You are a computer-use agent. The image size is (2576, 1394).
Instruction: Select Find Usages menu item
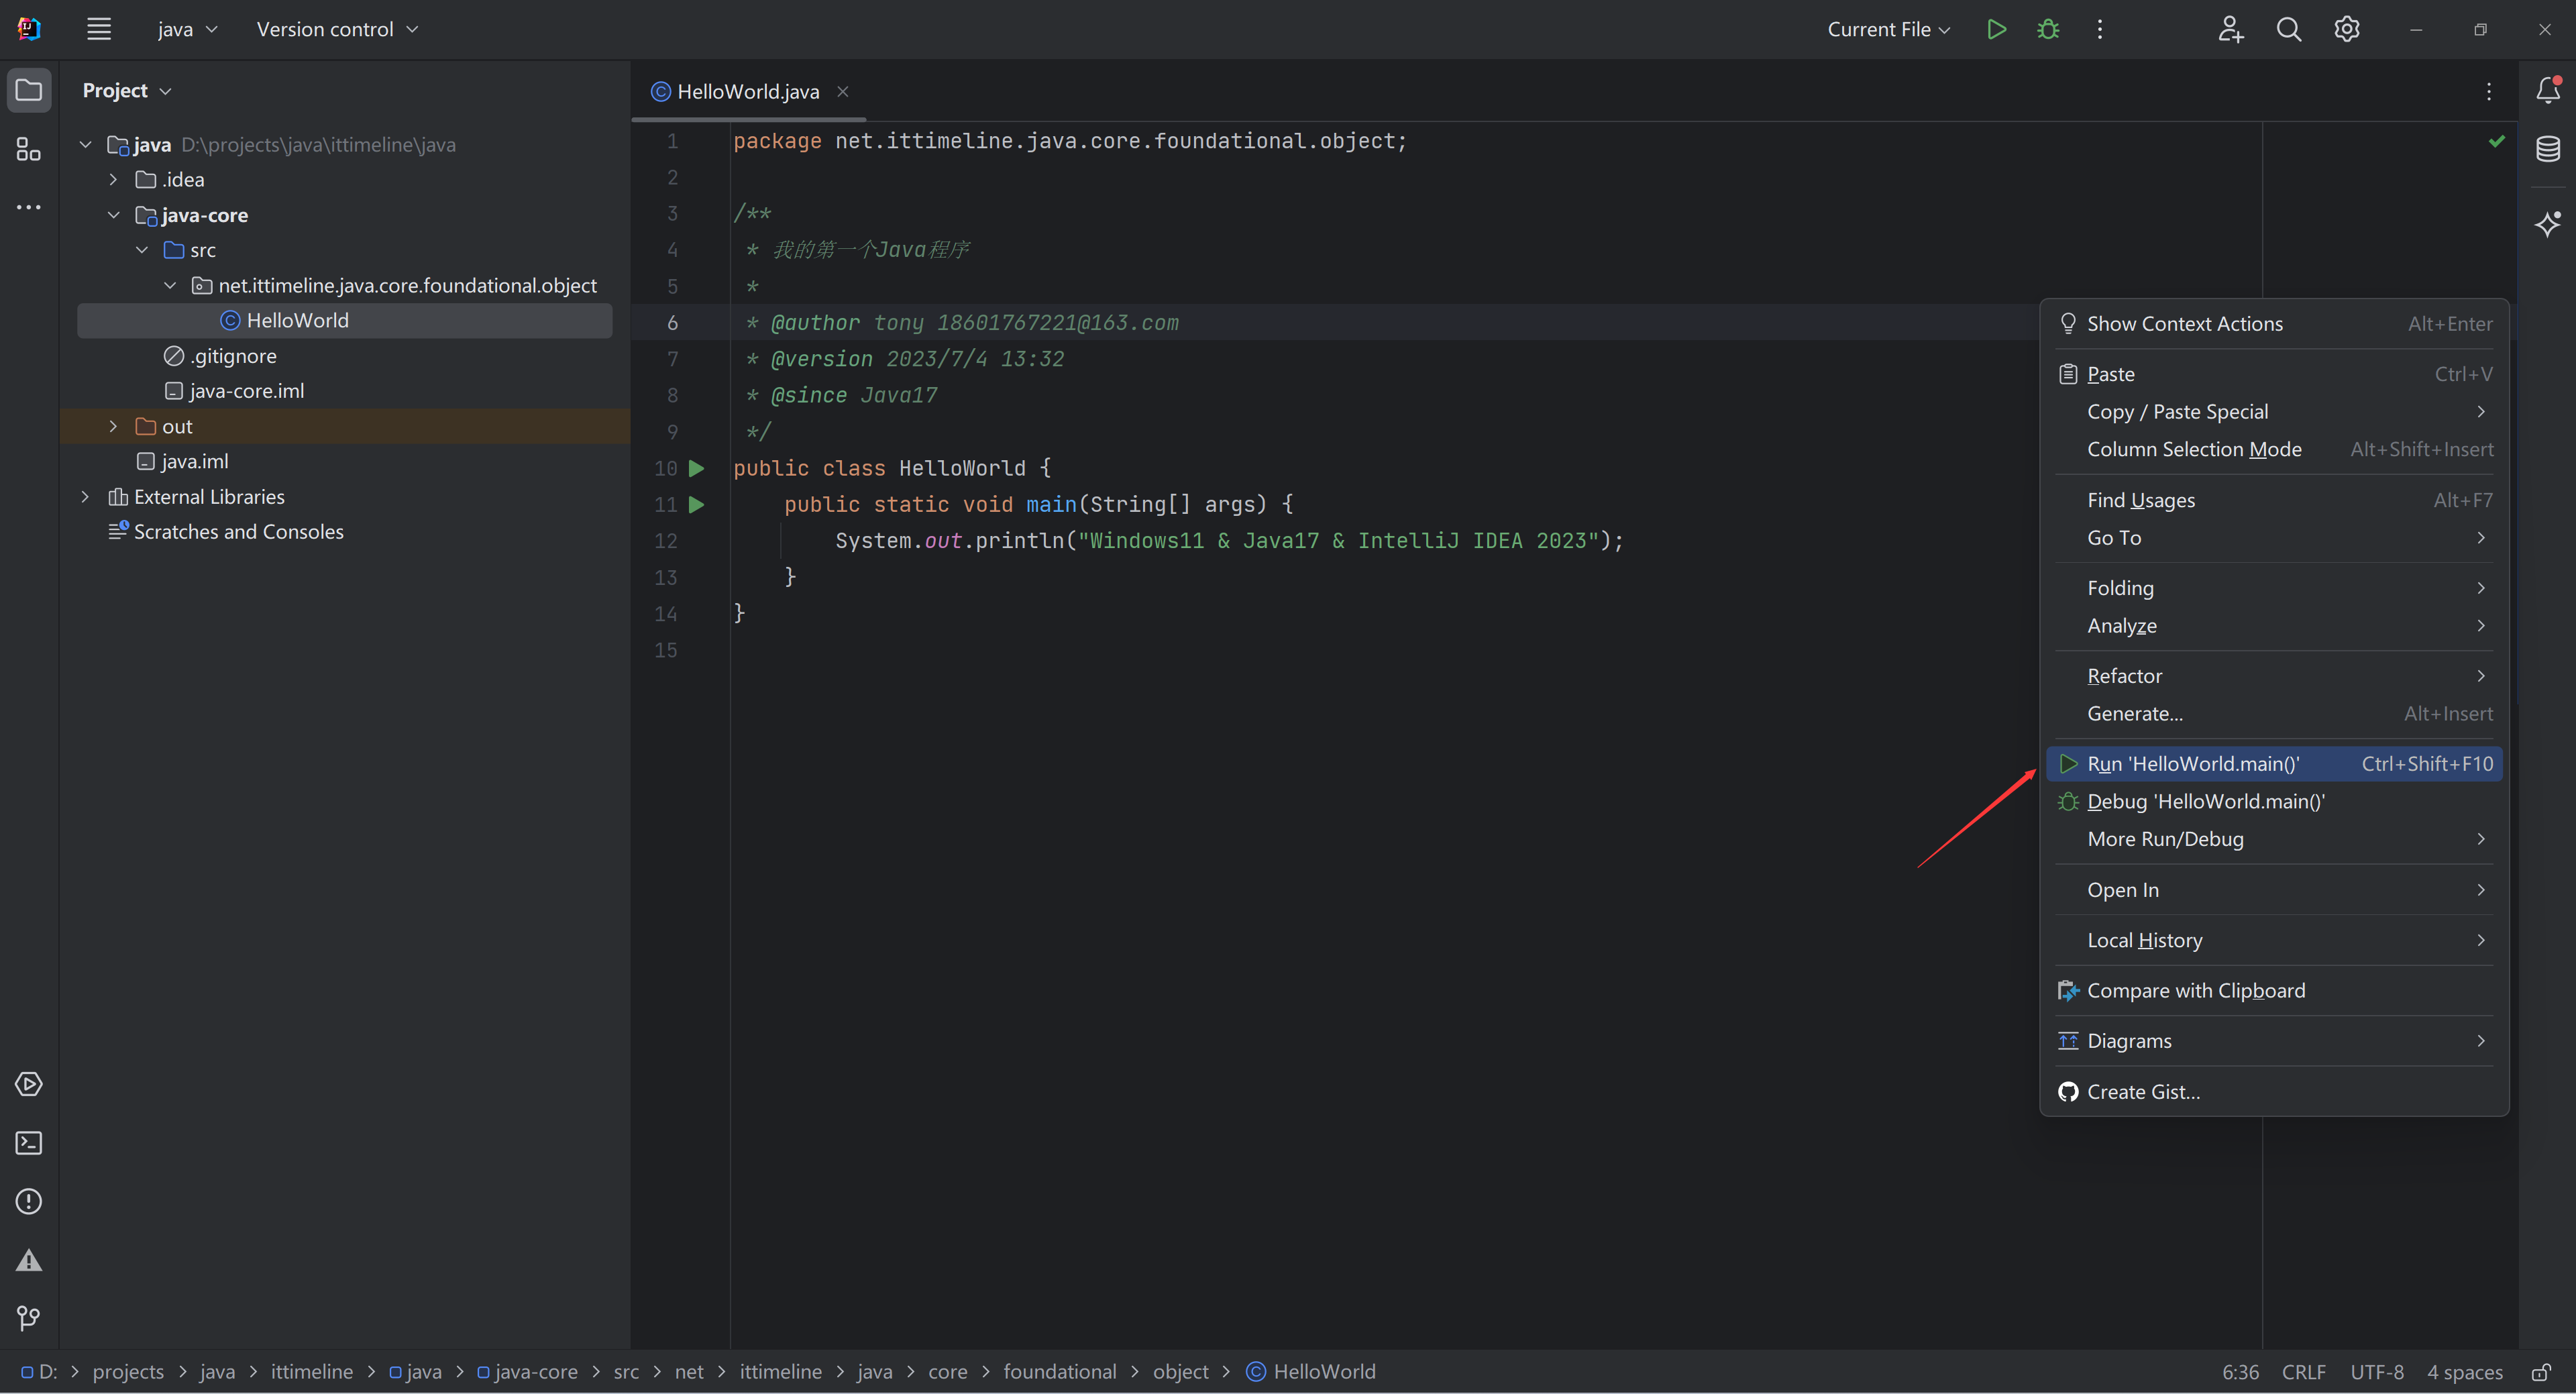[2274, 500]
